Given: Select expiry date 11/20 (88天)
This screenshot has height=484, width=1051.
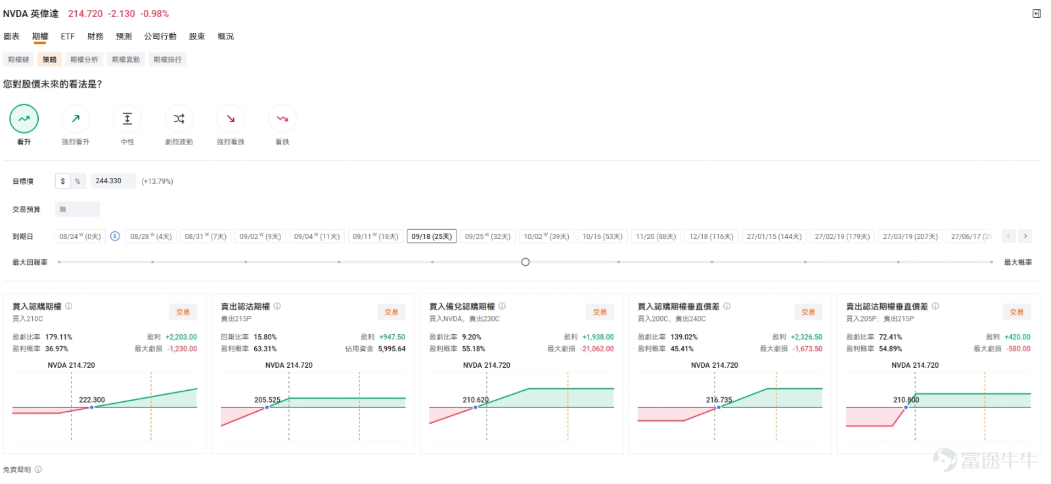Looking at the screenshot, I should [656, 236].
